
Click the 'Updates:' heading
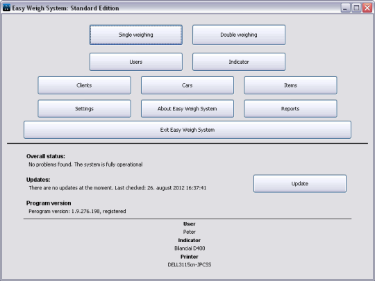click(38, 180)
